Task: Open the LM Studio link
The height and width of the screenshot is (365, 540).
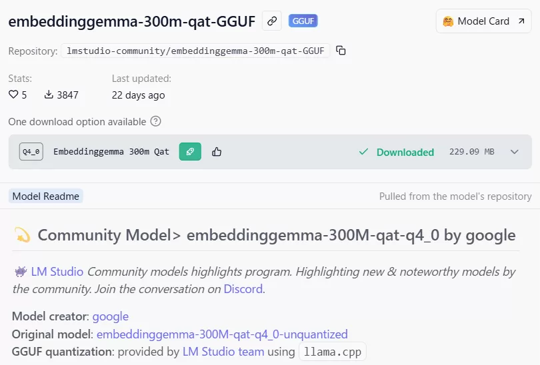Action: [57, 272]
